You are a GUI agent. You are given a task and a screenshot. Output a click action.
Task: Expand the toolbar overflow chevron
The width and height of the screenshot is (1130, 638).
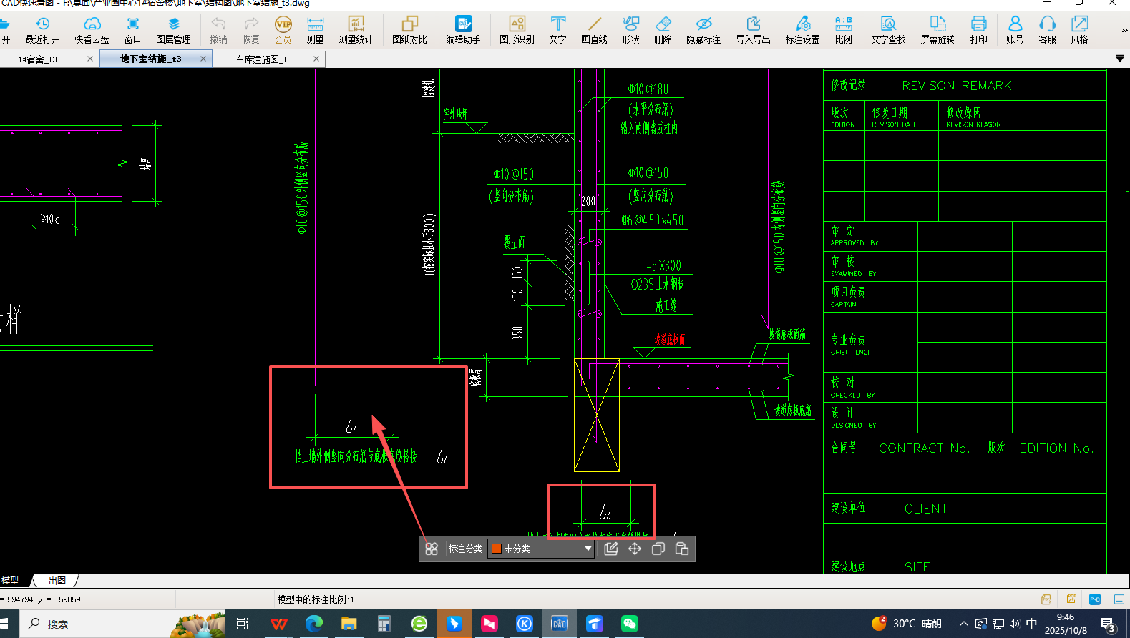tap(1124, 30)
